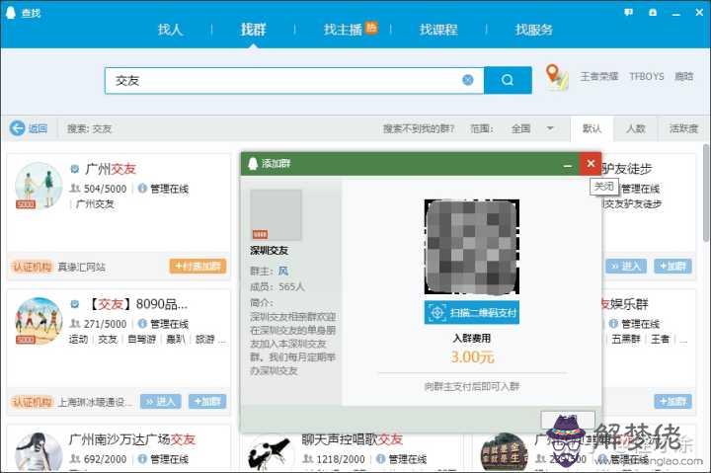Viewport: 711px width, 473px height.
Task: Click the QQ penguin icon in 添加群 title
Action: (x=253, y=164)
